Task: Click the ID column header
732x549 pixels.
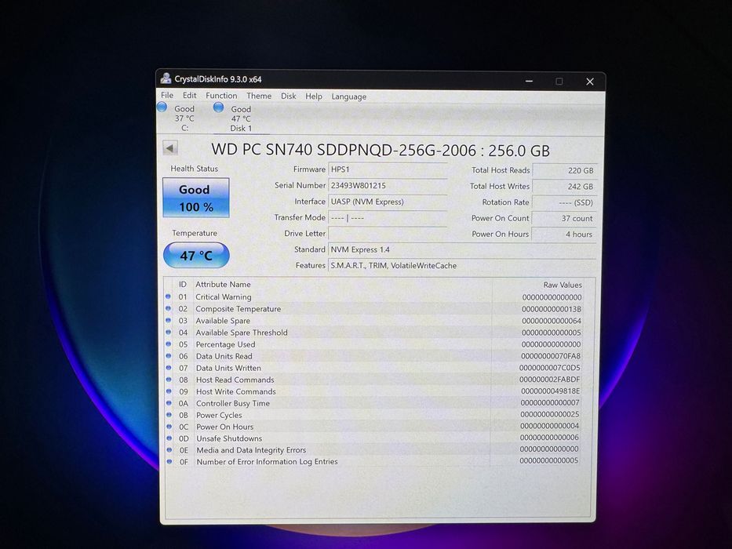Action: 183,284
